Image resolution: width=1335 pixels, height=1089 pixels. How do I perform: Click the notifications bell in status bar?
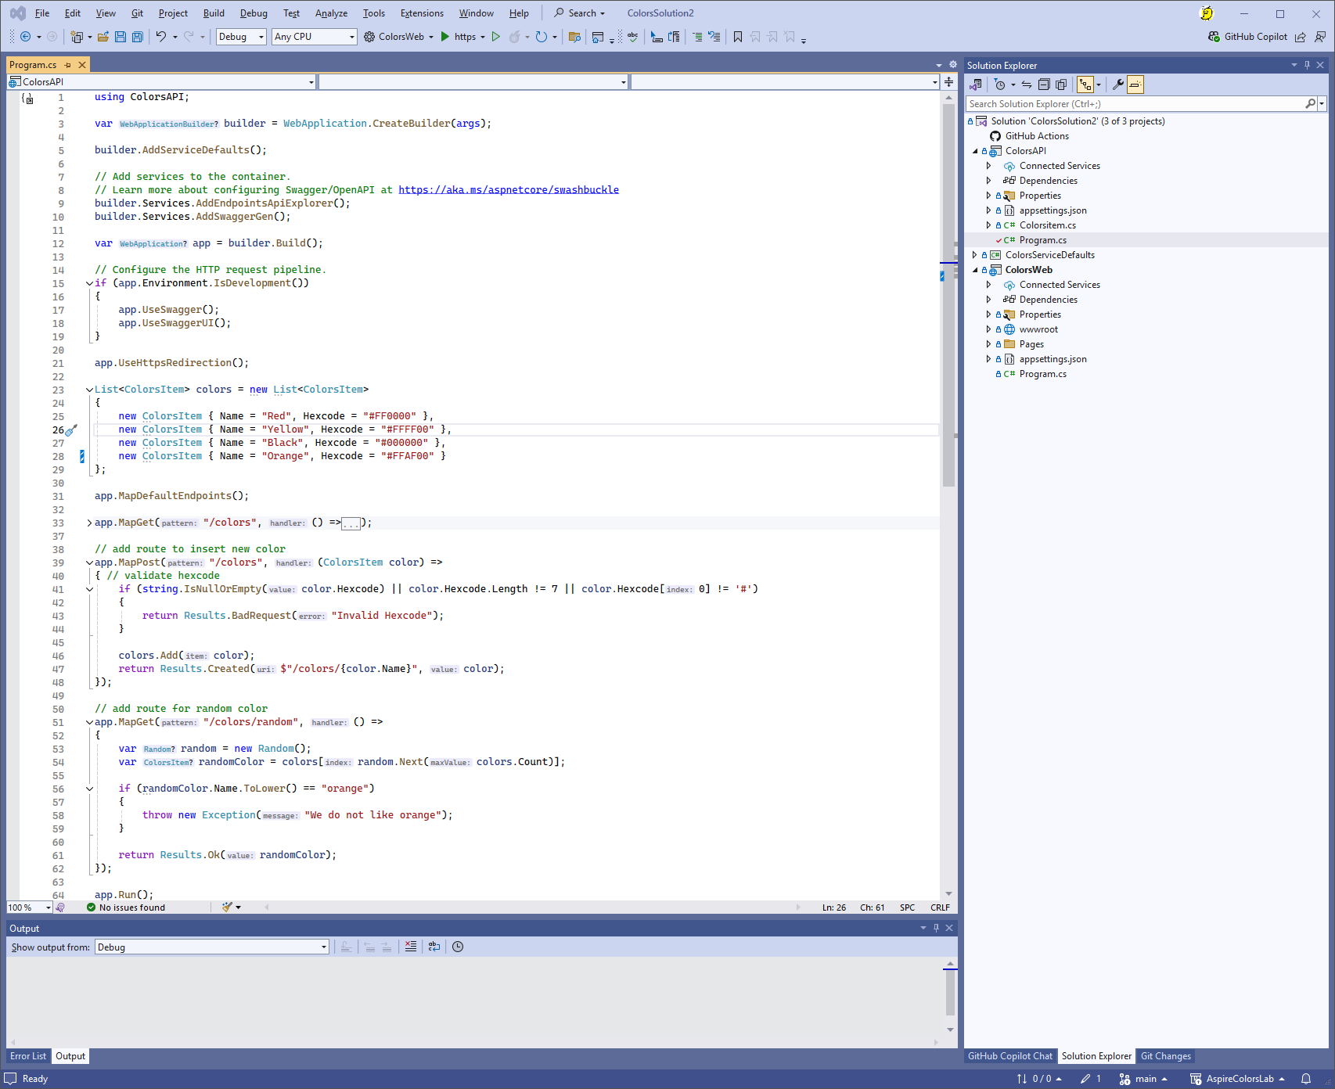(x=1306, y=1079)
